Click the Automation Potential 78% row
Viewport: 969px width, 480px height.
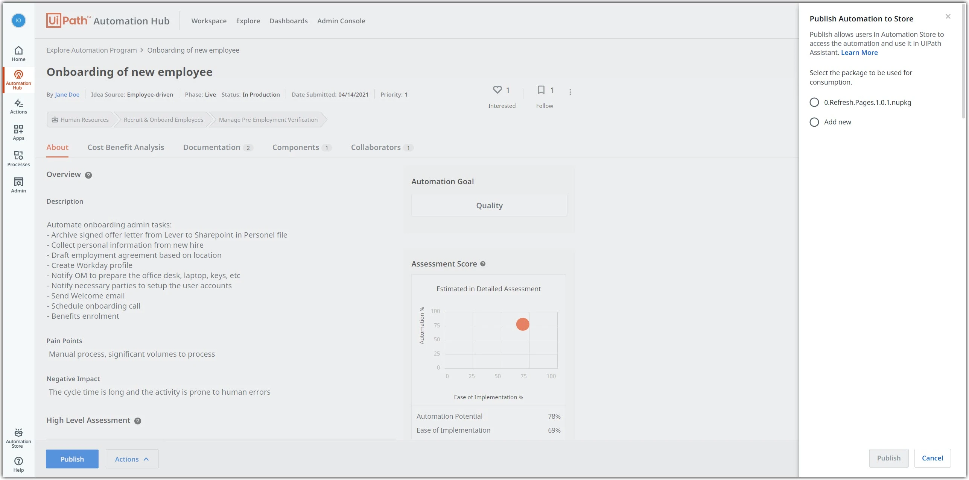(488, 416)
